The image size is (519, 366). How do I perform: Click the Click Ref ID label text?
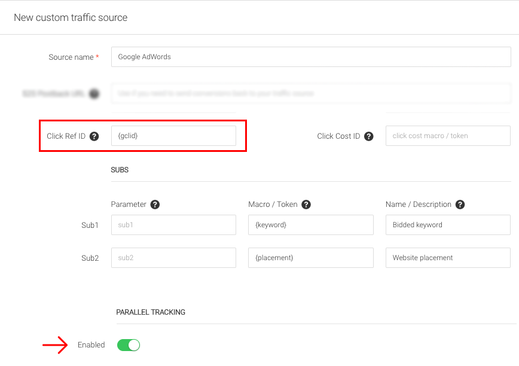click(x=66, y=136)
